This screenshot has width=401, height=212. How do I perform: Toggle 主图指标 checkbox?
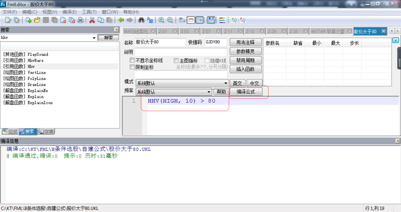pos(176,61)
